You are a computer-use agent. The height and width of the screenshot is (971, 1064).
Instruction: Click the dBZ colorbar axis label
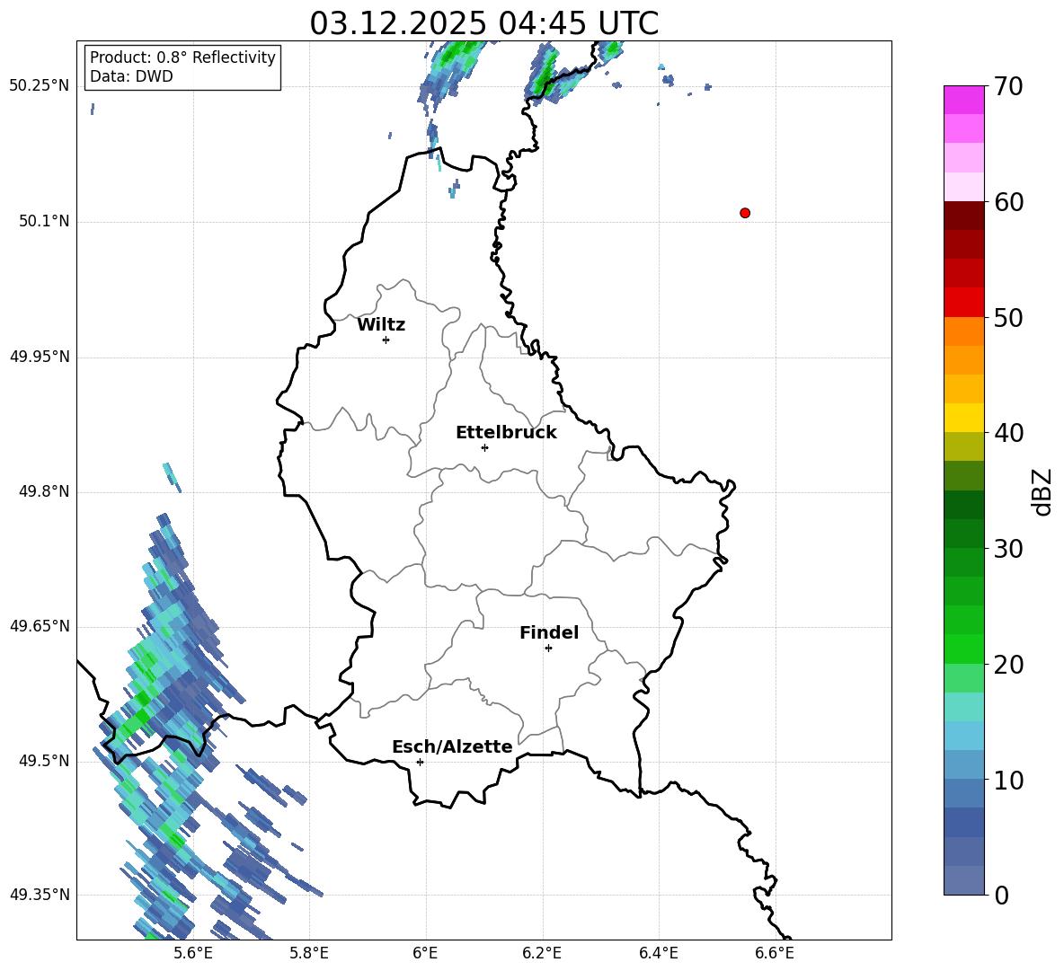pos(1042,491)
